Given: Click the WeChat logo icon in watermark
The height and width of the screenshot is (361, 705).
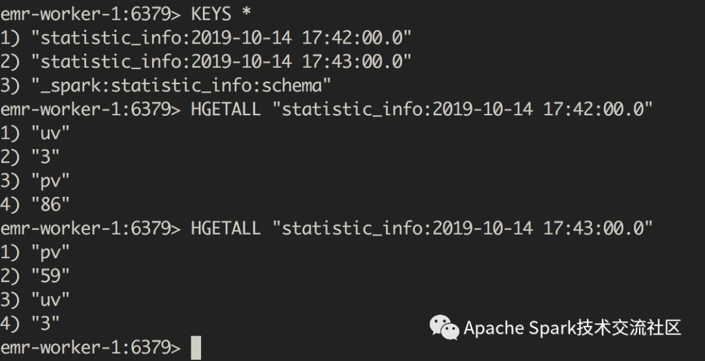Looking at the screenshot, I should click(x=445, y=327).
